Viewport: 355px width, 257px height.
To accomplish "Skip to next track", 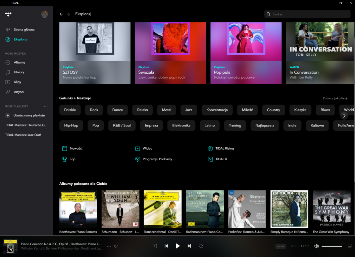I will click(x=189, y=246).
